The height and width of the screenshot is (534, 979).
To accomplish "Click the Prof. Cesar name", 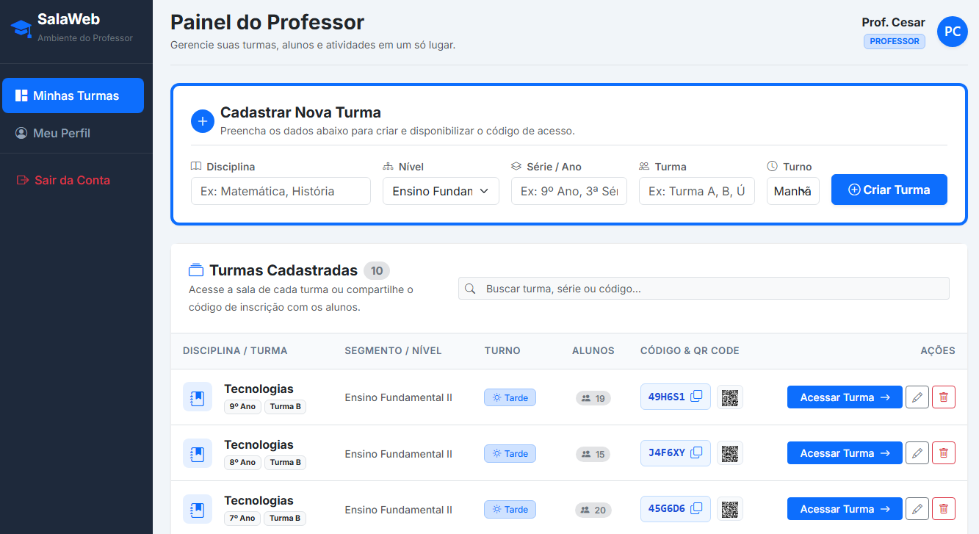I will click(x=893, y=22).
